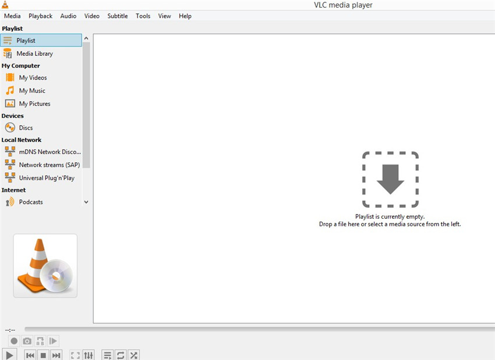Click the music note My Music icon
The image size is (495, 360).
[10, 91]
